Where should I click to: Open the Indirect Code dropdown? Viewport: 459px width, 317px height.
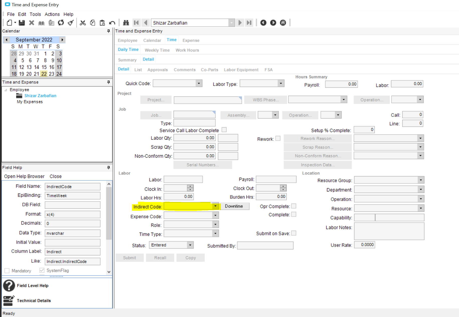click(215, 206)
